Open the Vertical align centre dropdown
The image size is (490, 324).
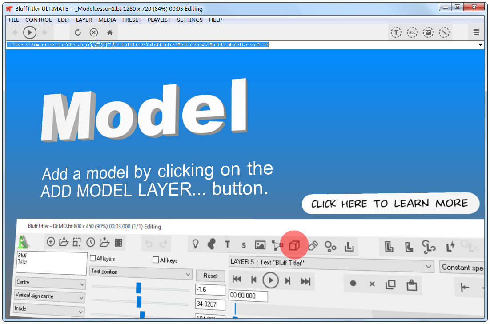[x=50, y=296]
